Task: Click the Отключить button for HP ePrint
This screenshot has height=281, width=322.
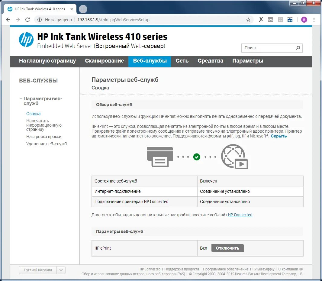Action: pos(227,248)
